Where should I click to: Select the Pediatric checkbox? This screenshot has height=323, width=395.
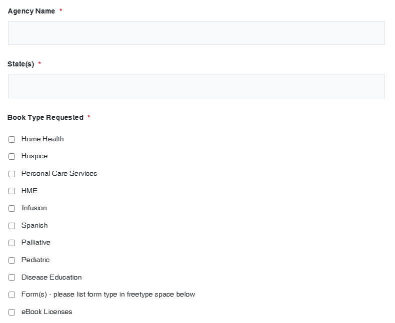pyautogui.click(x=11, y=260)
